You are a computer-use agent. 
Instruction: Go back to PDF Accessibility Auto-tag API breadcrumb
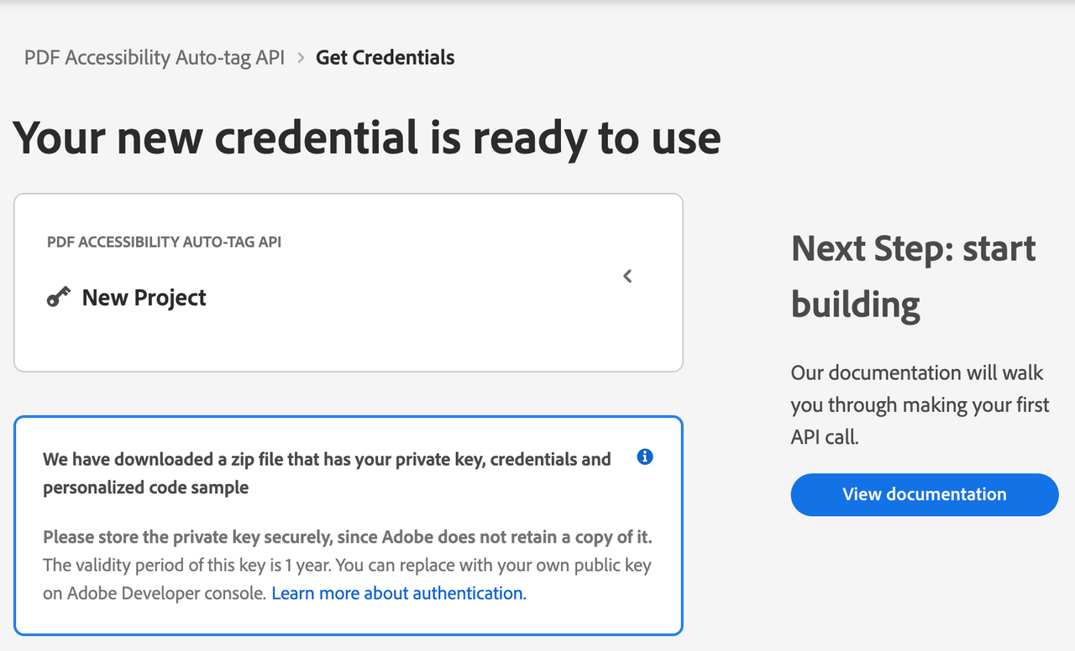pyautogui.click(x=155, y=58)
